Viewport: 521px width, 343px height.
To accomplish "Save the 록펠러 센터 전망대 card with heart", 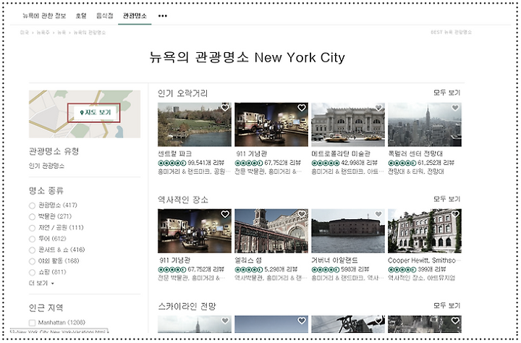I will [x=455, y=108].
